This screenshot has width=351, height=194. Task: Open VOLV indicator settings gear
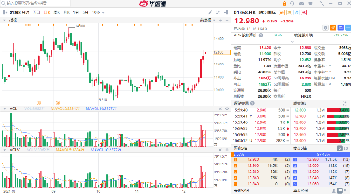pos(227,150)
